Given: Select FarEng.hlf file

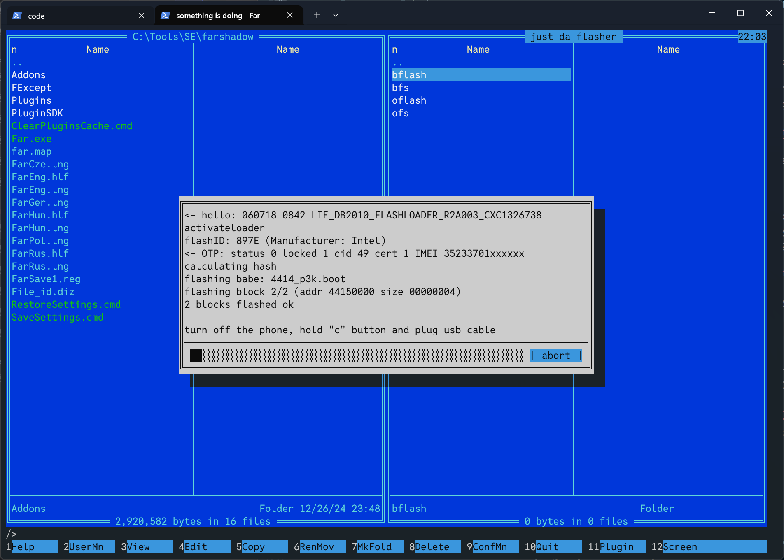Looking at the screenshot, I should coord(40,177).
